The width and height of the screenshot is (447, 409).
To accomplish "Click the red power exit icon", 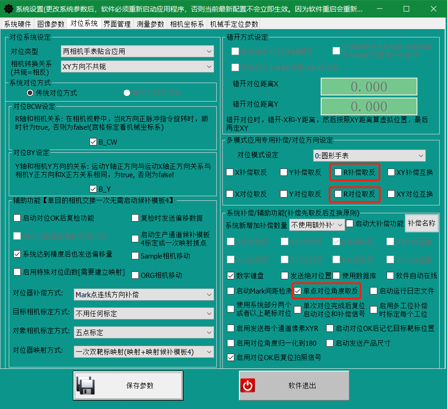I will tap(248, 385).
